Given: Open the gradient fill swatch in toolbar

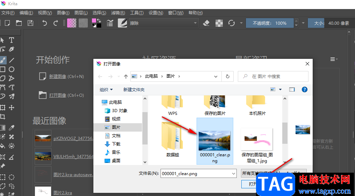Looking at the screenshot, I should tap(72, 23).
